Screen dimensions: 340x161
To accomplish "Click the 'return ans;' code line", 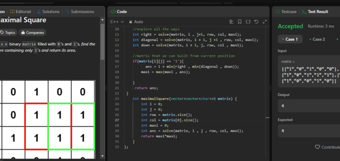I will click(x=146, y=88).
